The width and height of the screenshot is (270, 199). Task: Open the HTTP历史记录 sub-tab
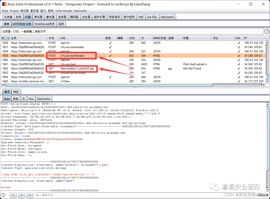22,24
